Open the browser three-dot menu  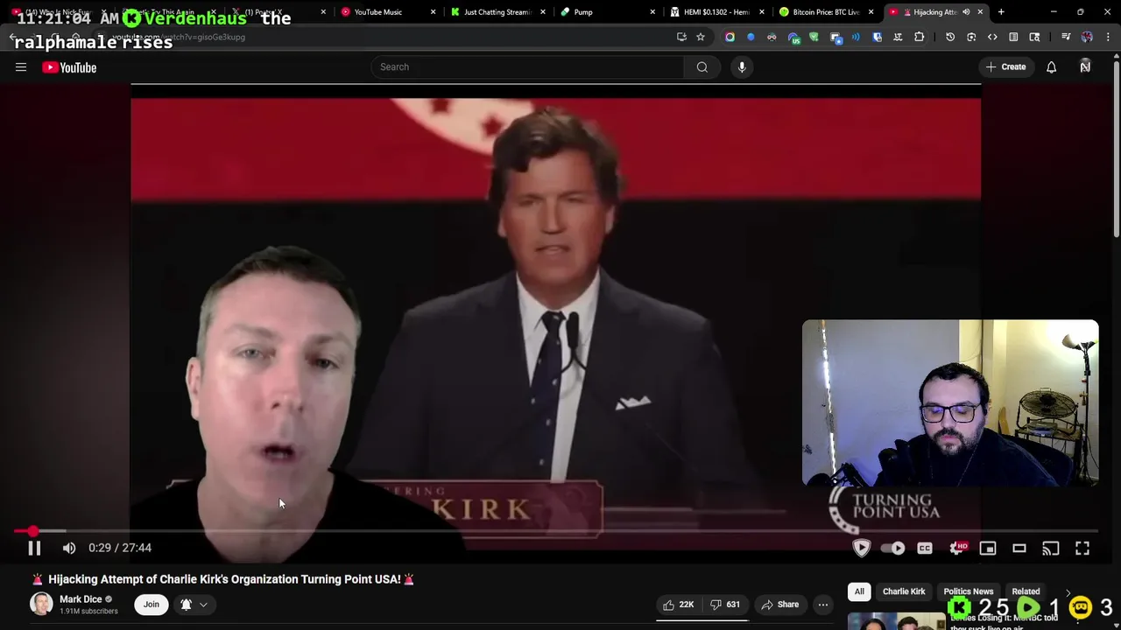(x=1107, y=37)
